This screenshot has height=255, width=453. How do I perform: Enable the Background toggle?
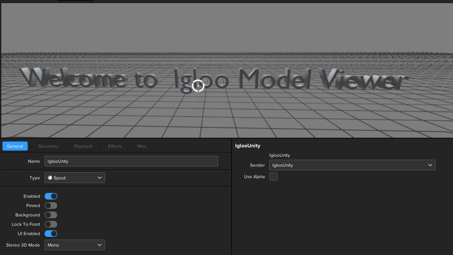coord(51,215)
